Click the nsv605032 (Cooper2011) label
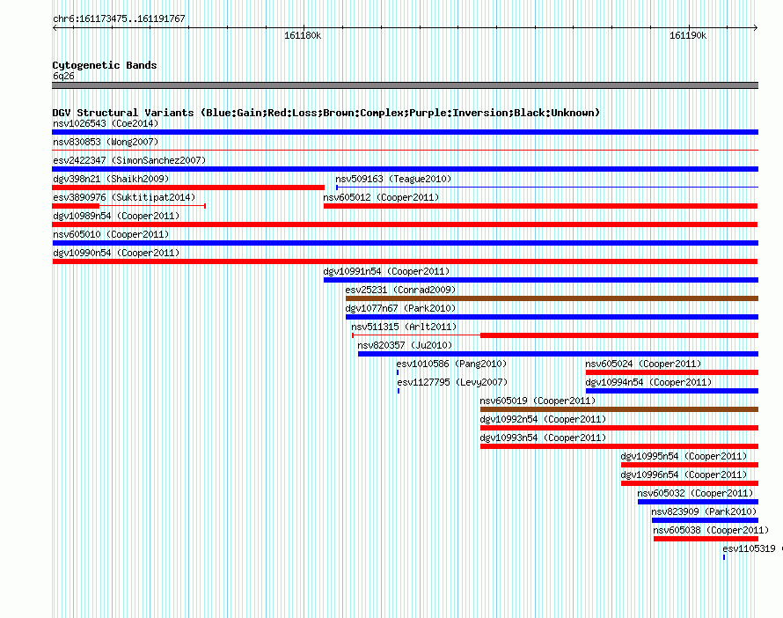 pyautogui.click(x=695, y=493)
